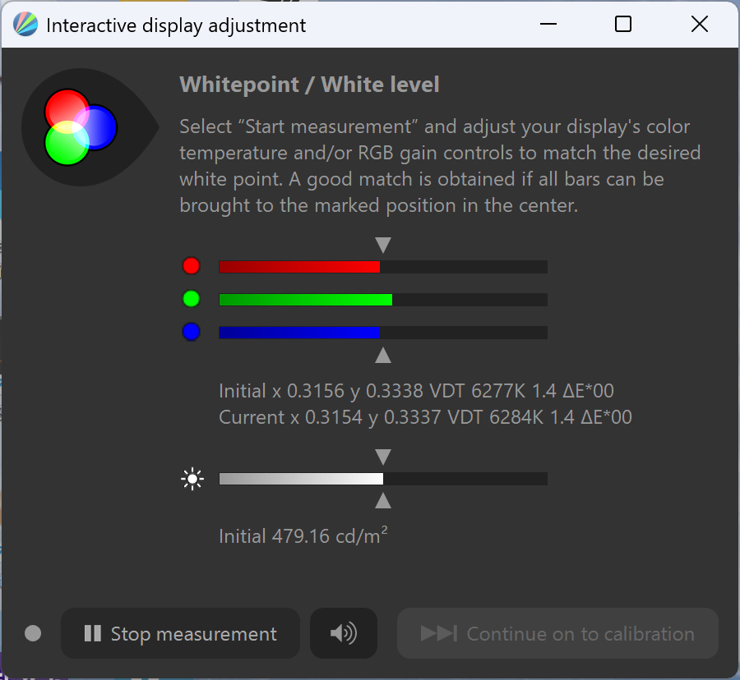The image size is (740, 680).
Task: Click the DisplayCAL title bar app icon
Action: point(25,25)
